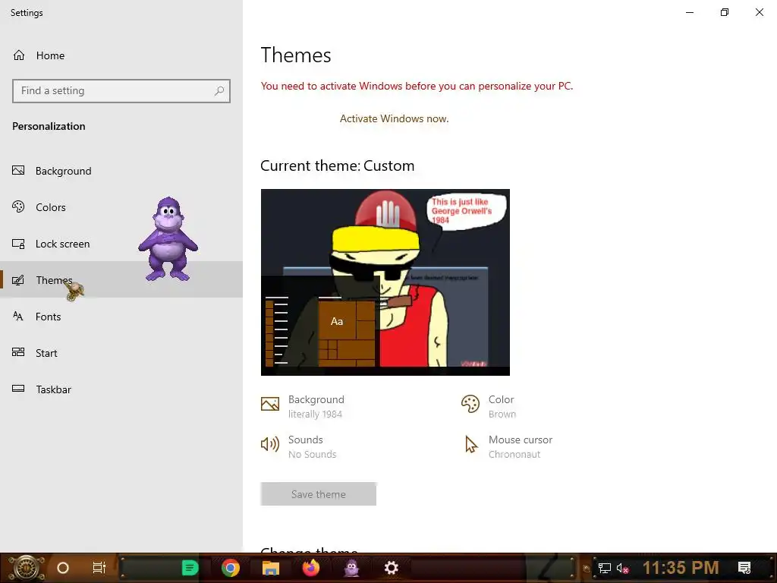Image resolution: width=777 pixels, height=583 pixels.
Task: Open Fonts settings
Action: (121, 317)
